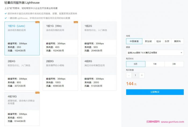Click the Hot badge on 4核16G card
Viewport: 188px width, 127px height.
[x=37, y=93]
